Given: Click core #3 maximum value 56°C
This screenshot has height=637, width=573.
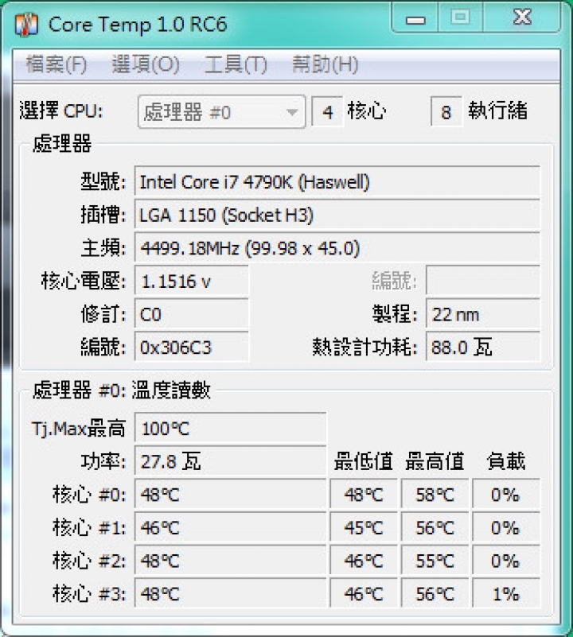Looking at the screenshot, I should pyautogui.click(x=435, y=594).
